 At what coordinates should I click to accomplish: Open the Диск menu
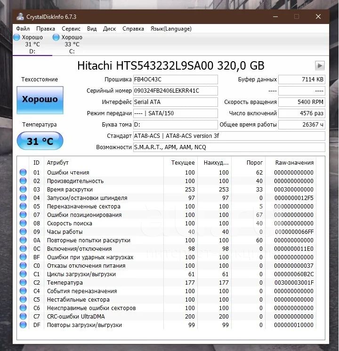point(109,29)
